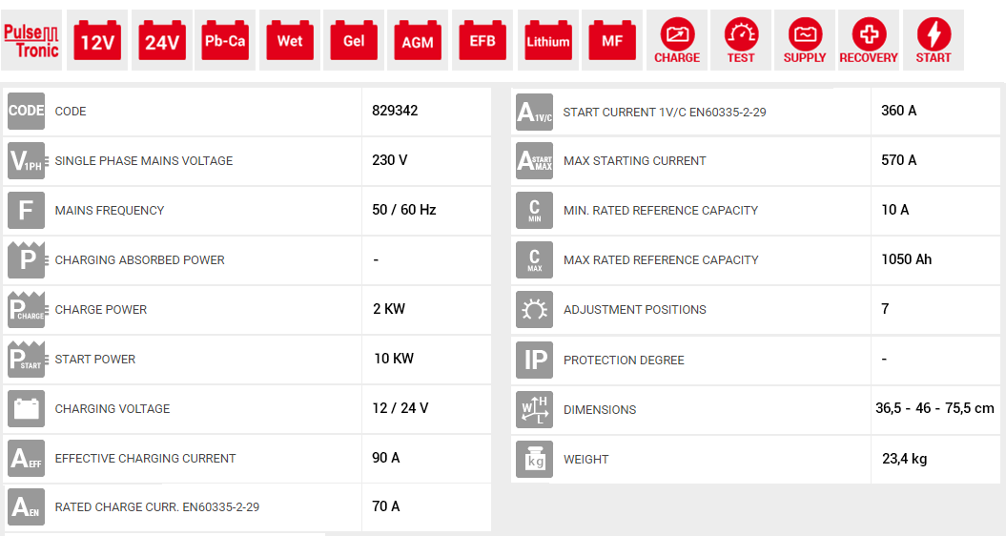Click the product code value 829342

[395, 111]
